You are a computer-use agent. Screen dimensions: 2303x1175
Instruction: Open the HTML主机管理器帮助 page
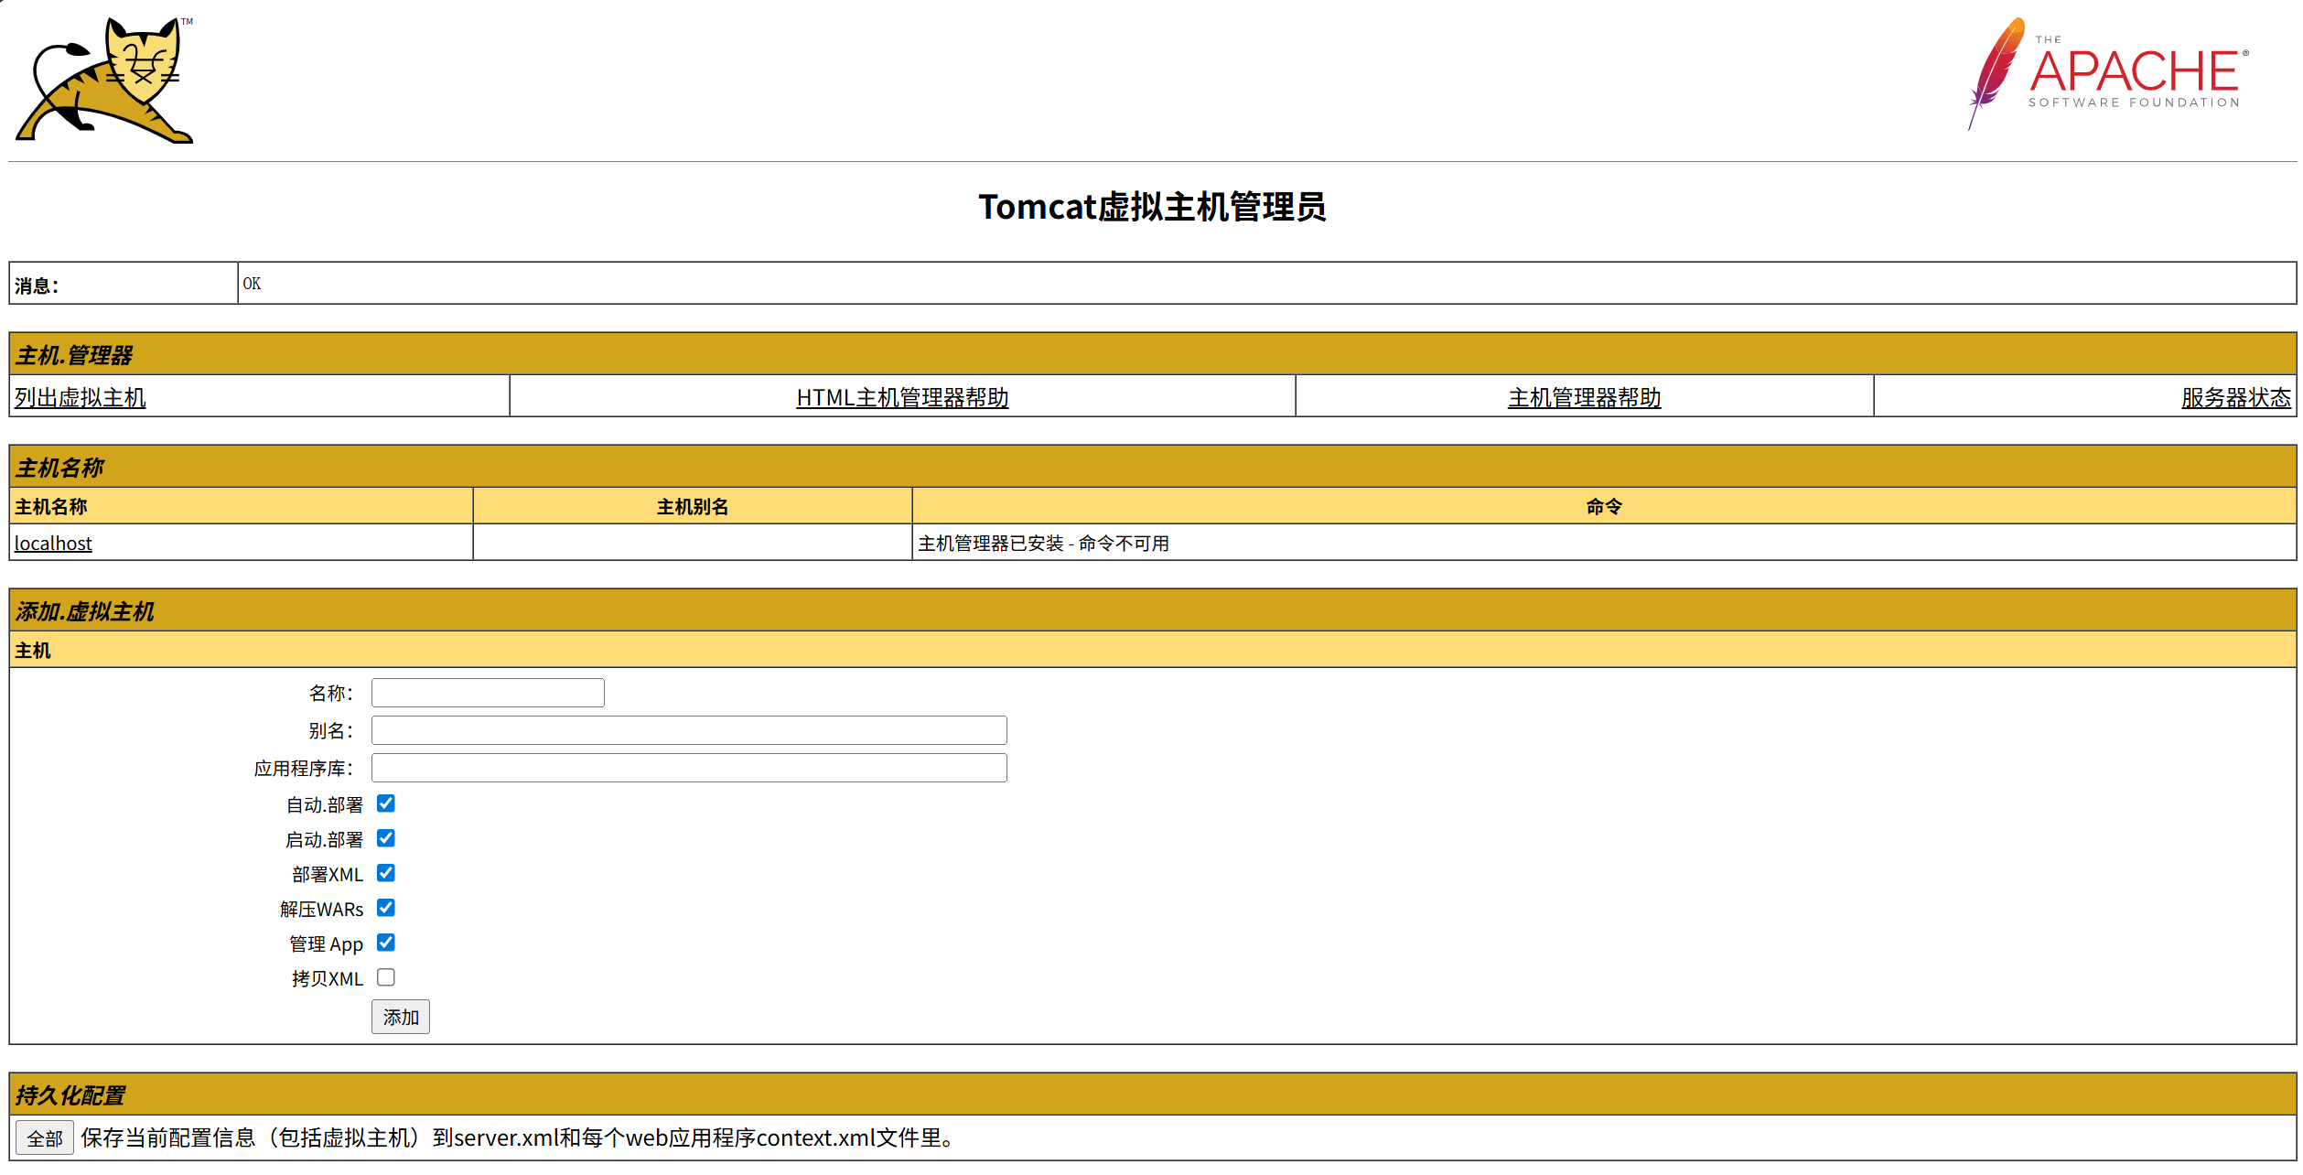pos(902,398)
